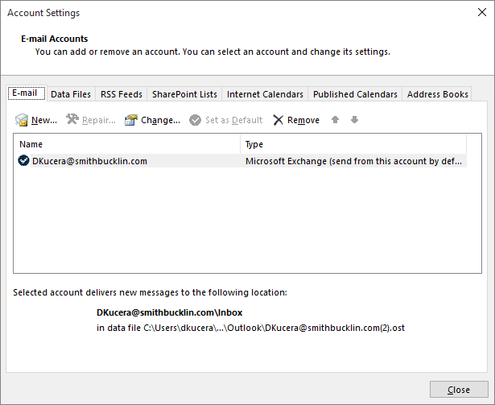
Task: Open the Published Calendars tab
Action: 355,94
